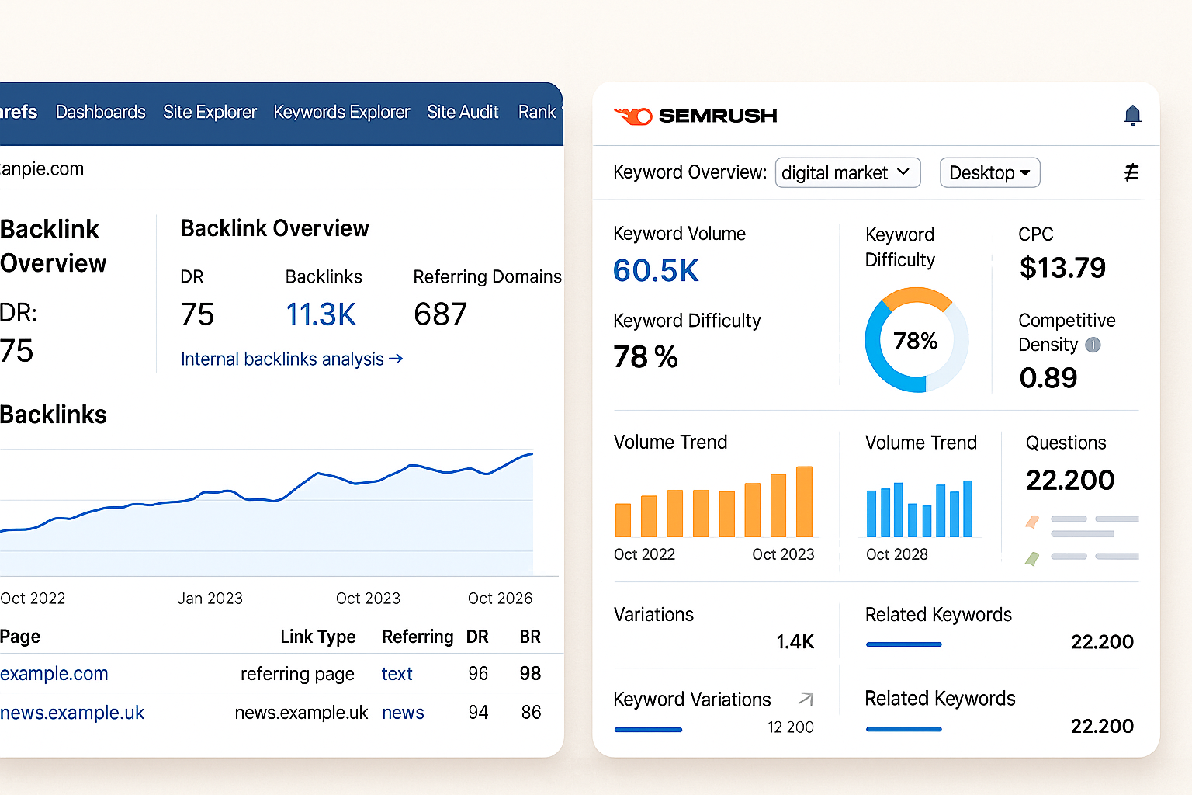Viewport: 1192px width, 795px height.
Task: Click the green question tag icon
Action: point(1032,558)
